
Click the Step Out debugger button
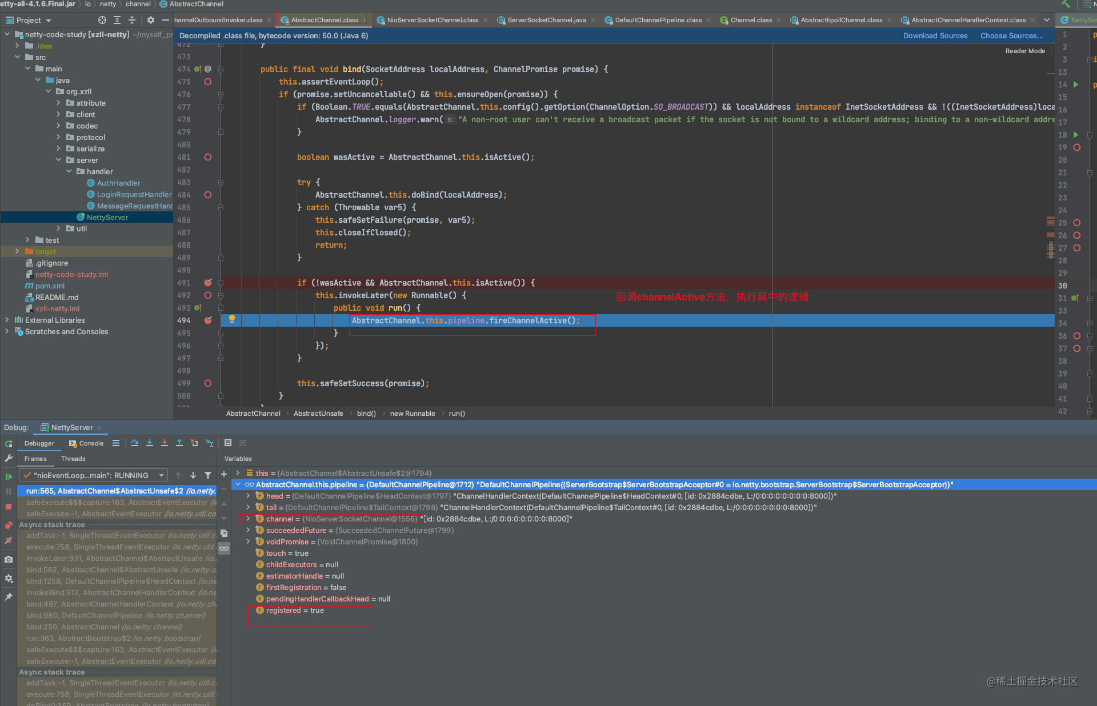pyautogui.click(x=179, y=443)
